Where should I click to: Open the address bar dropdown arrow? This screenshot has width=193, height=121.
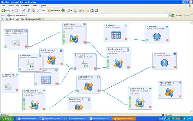click(x=169, y=15)
